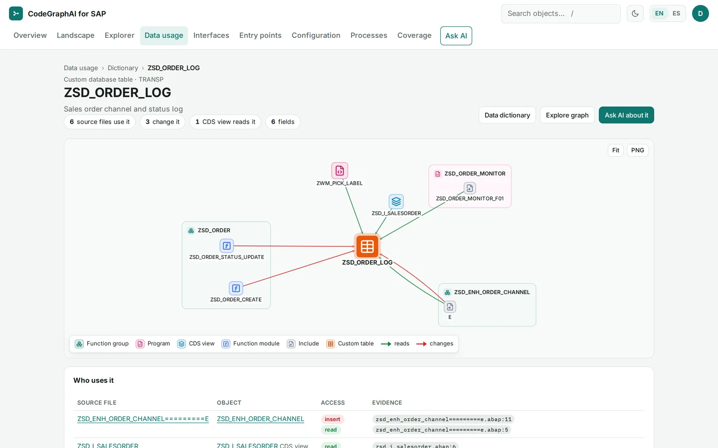Screen dimensions: 718x448
Task: Click the 6 fields chip
Action: point(283,122)
